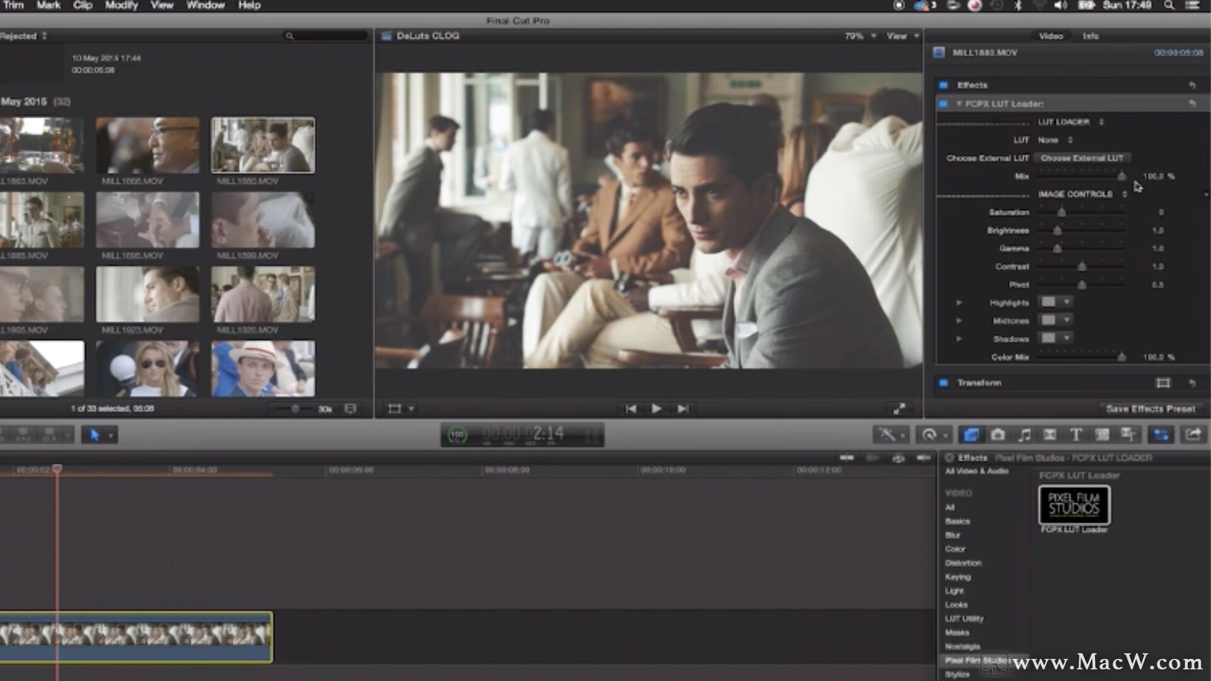Open the Titles browser T icon
The image size is (1211, 681).
click(1076, 434)
